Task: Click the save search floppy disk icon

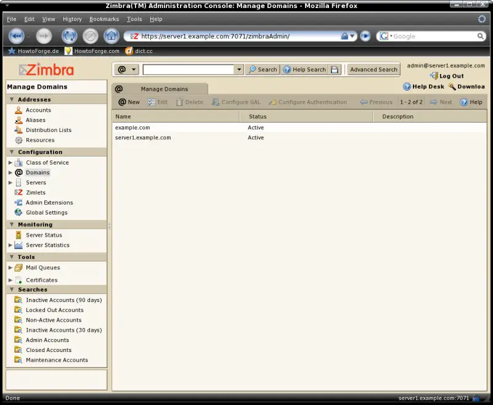Action: (x=335, y=70)
